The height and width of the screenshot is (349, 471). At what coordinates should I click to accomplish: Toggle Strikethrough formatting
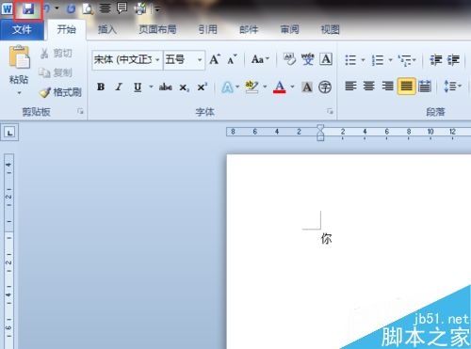(165, 87)
